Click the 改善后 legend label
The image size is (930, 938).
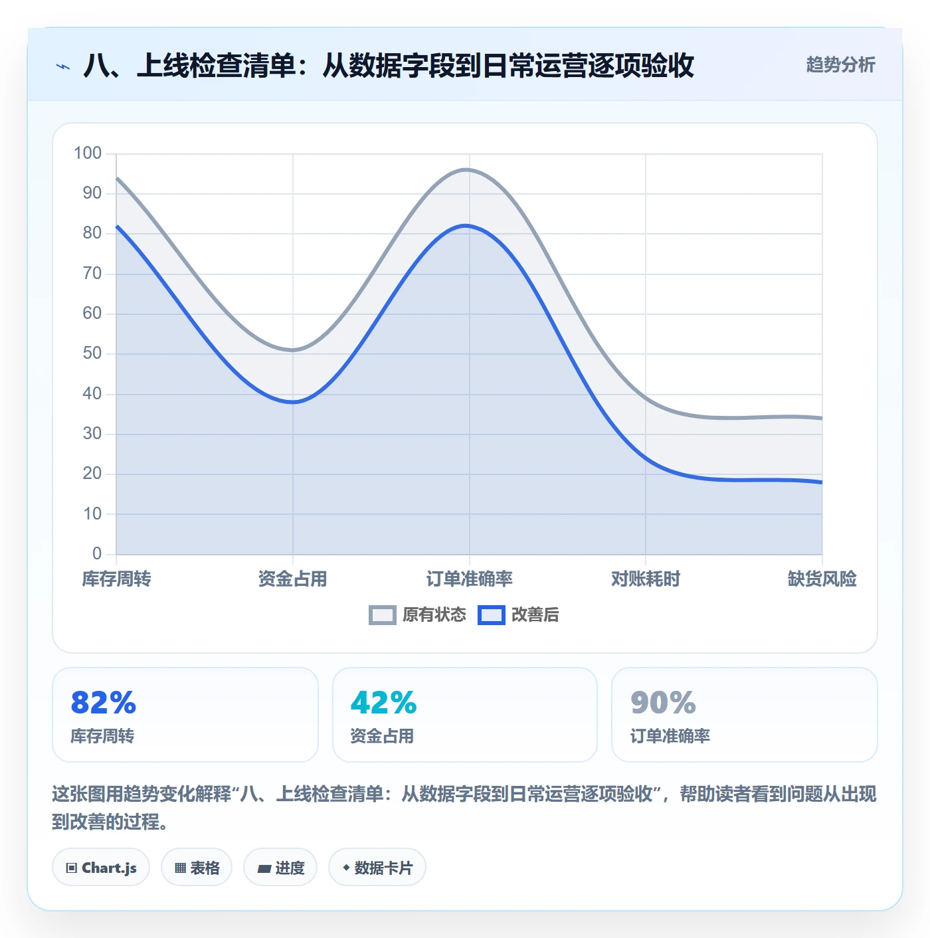535,615
